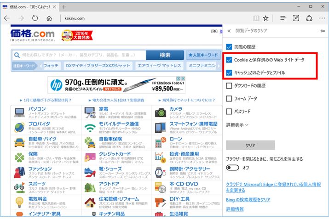
Task: Click the browser forward arrow
Action: pyautogui.click(x=21, y=18)
